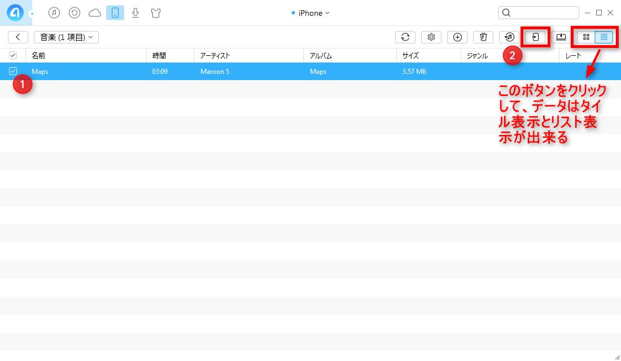Click the AnyTrans logo icon
This screenshot has height=361, width=621.
point(15,13)
